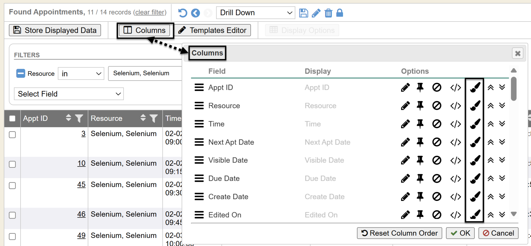Click the pencil edit icon for Appt ID

pyautogui.click(x=405, y=88)
